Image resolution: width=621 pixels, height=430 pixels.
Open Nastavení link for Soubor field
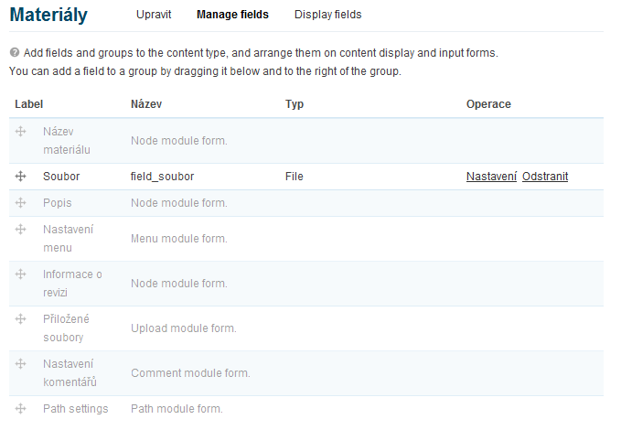[x=491, y=177]
